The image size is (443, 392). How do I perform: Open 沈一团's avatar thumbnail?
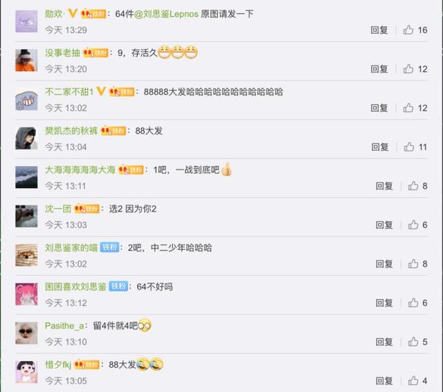26,216
